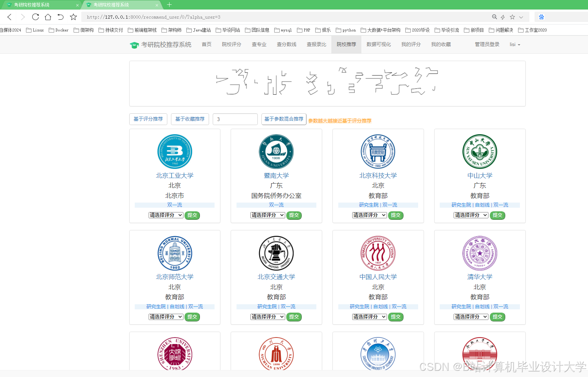The height and width of the screenshot is (377, 588).
Task: Open the 北京科技大学 logo
Action: click(378, 152)
